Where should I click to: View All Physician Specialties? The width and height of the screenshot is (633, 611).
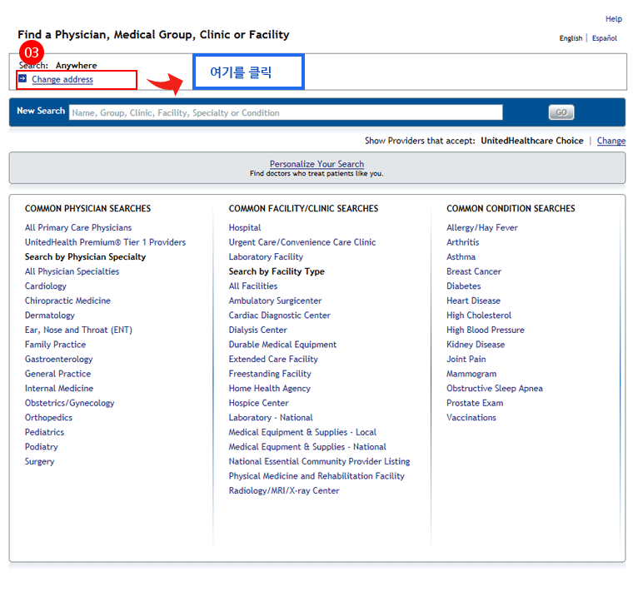tap(72, 271)
